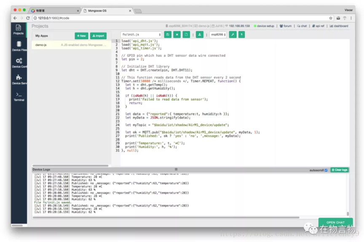This screenshot has height=242, width=364.
Task: Open the dashboard link
Action: [339, 26]
